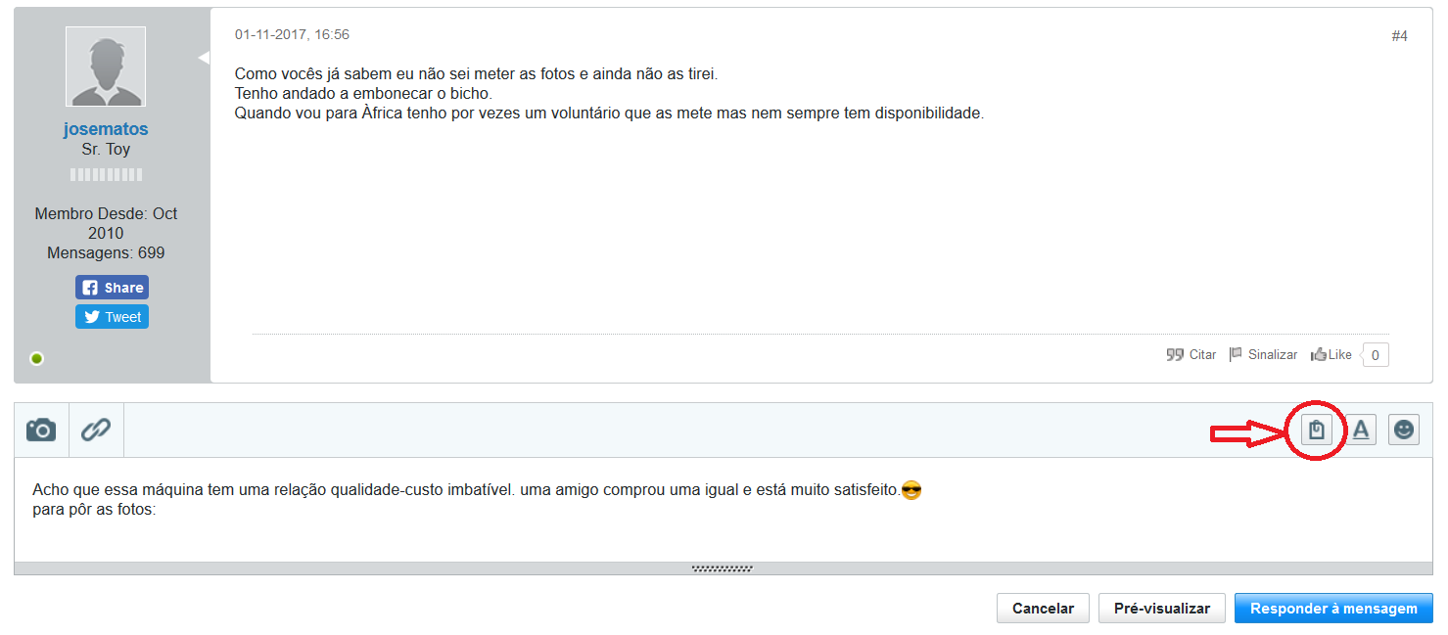Click the chain link attachment icon
This screenshot has height=635, width=1448.
pyautogui.click(x=96, y=430)
